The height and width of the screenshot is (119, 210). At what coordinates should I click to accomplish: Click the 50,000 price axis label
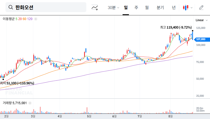coord(200,79)
